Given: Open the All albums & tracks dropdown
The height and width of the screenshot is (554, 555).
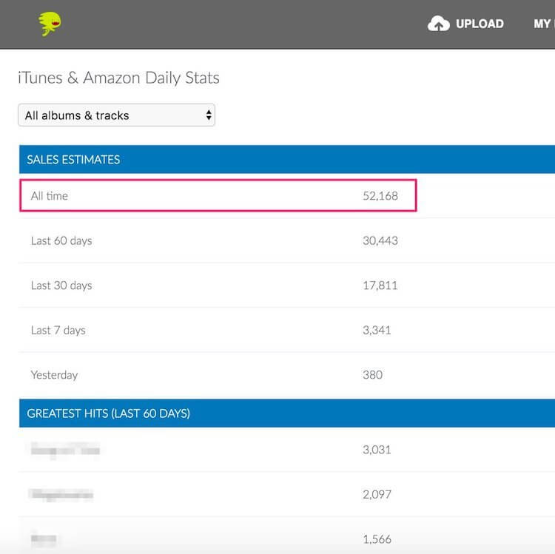Looking at the screenshot, I should (116, 115).
